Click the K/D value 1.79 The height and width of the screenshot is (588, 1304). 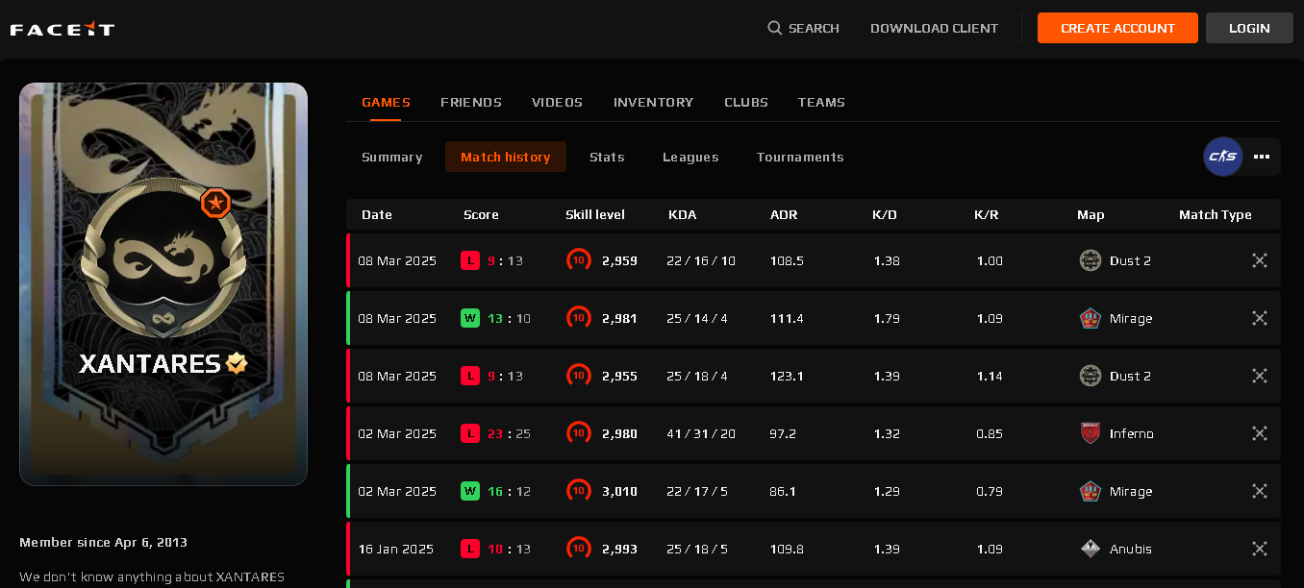[887, 318]
